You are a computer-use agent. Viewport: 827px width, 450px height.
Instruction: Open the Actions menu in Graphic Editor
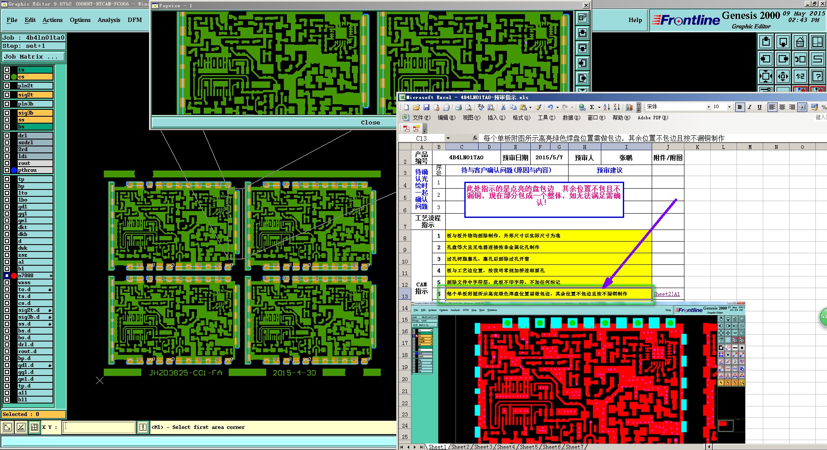53,20
